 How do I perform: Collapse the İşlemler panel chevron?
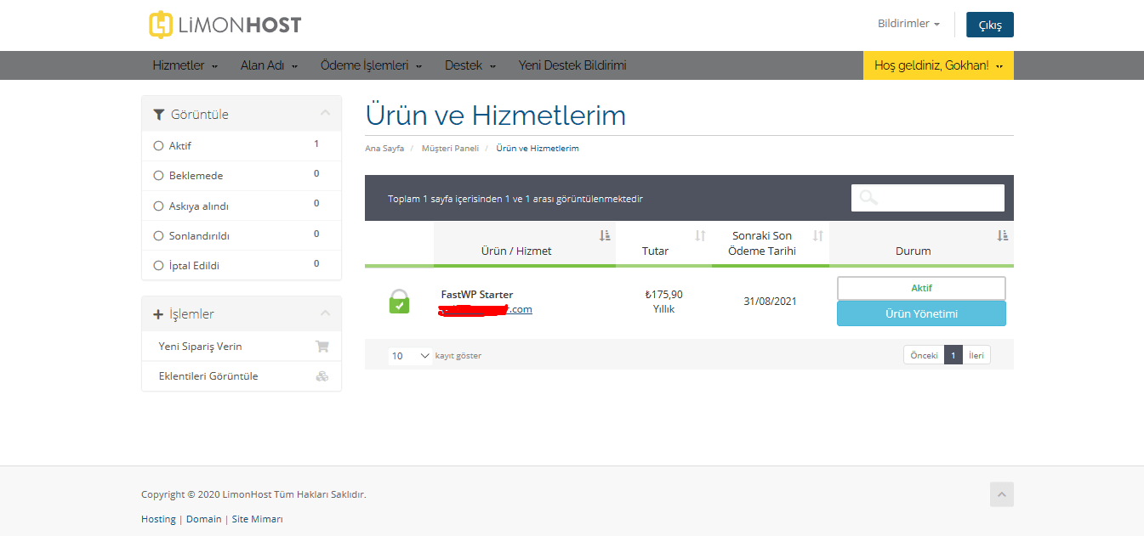click(325, 313)
